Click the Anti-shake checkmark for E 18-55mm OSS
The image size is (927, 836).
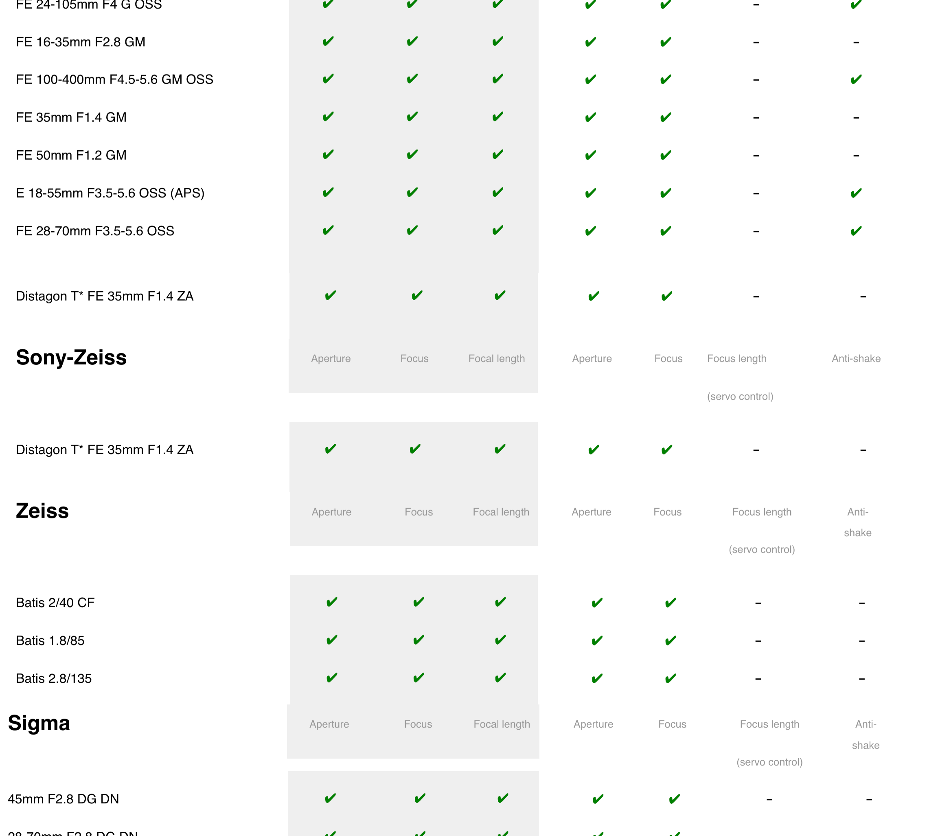point(856,193)
